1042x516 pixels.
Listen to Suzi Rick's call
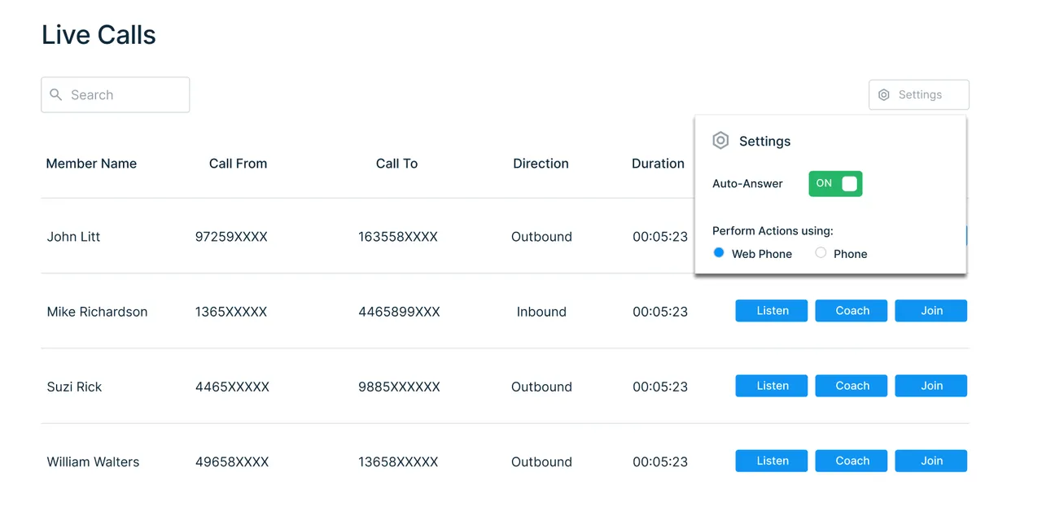pos(771,385)
